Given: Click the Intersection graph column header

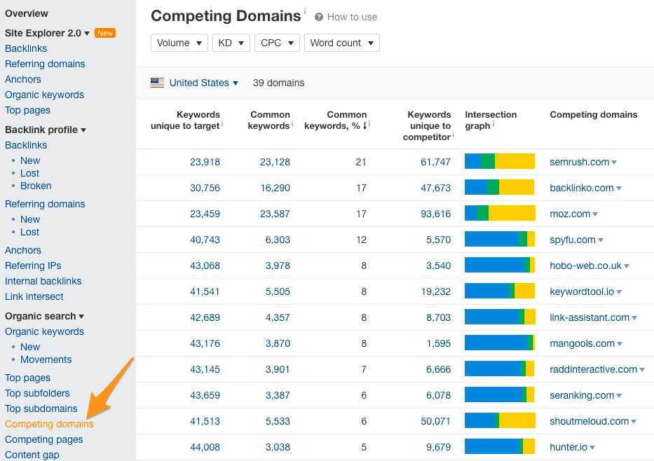Looking at the screenshot, I should pos(491,120).
